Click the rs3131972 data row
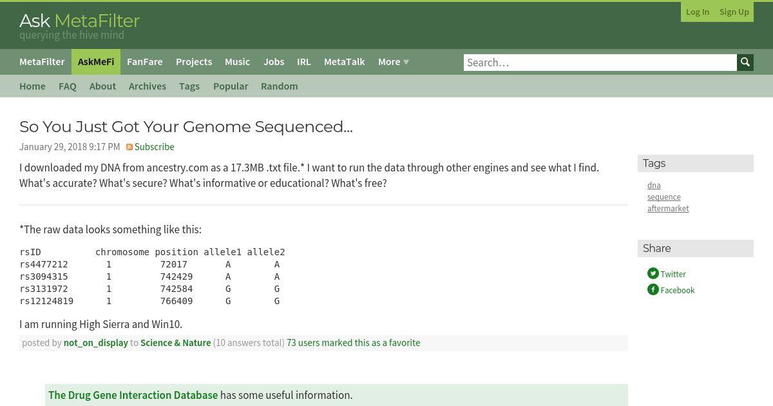 pos(150,289)
